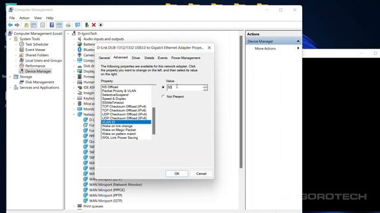Click the Services and Applications icon

16,88
